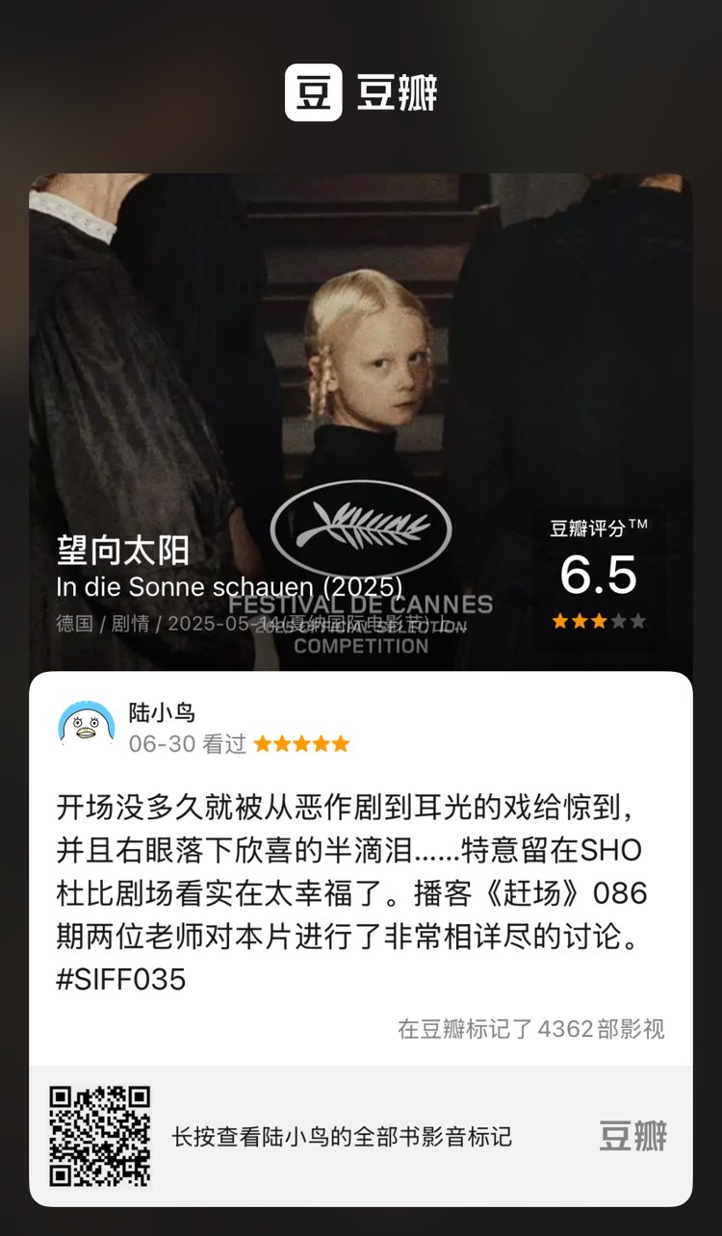
Task: Tap the #SIFF035 hashtag
Action: 121,980
